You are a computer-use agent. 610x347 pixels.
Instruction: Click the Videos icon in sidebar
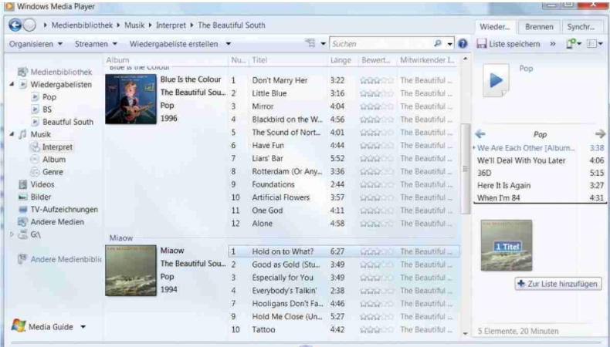[23, 184]
